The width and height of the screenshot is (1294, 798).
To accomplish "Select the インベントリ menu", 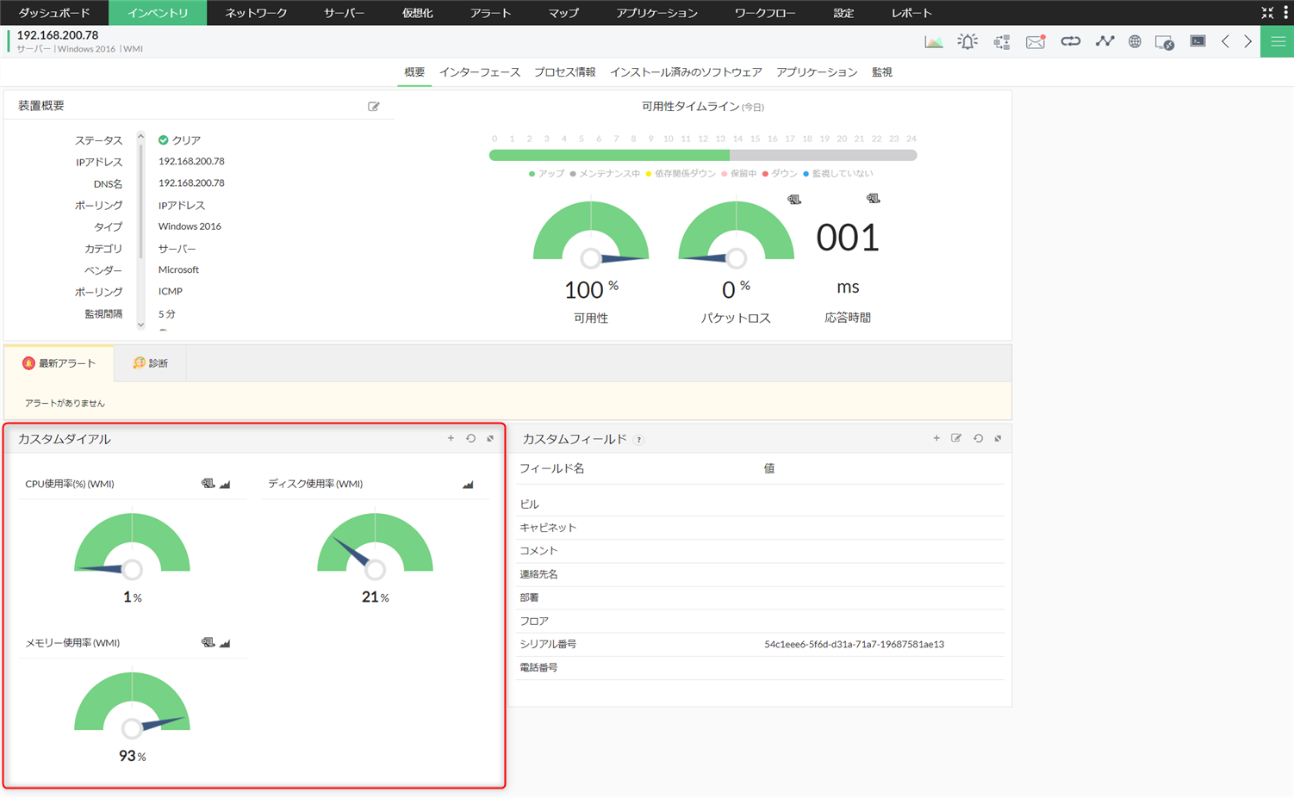I will tap(158, 13).
